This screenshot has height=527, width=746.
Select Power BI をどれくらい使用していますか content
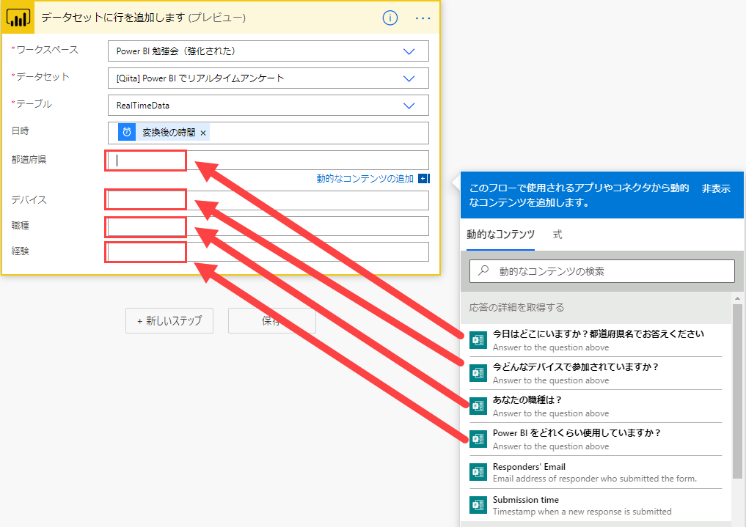(596, 439)
